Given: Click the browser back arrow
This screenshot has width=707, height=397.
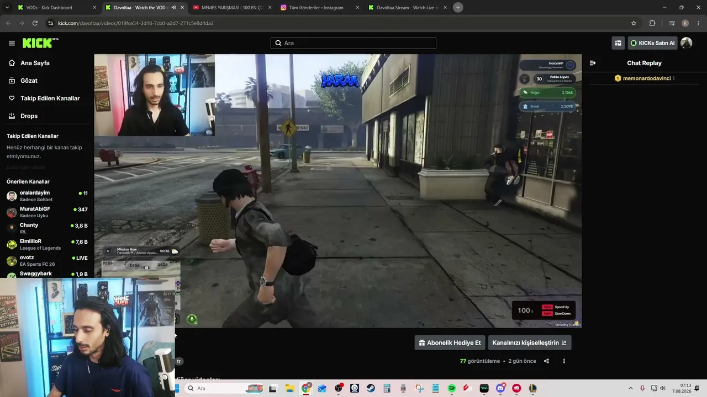Looking at the screenshot, I should point(8,23).
